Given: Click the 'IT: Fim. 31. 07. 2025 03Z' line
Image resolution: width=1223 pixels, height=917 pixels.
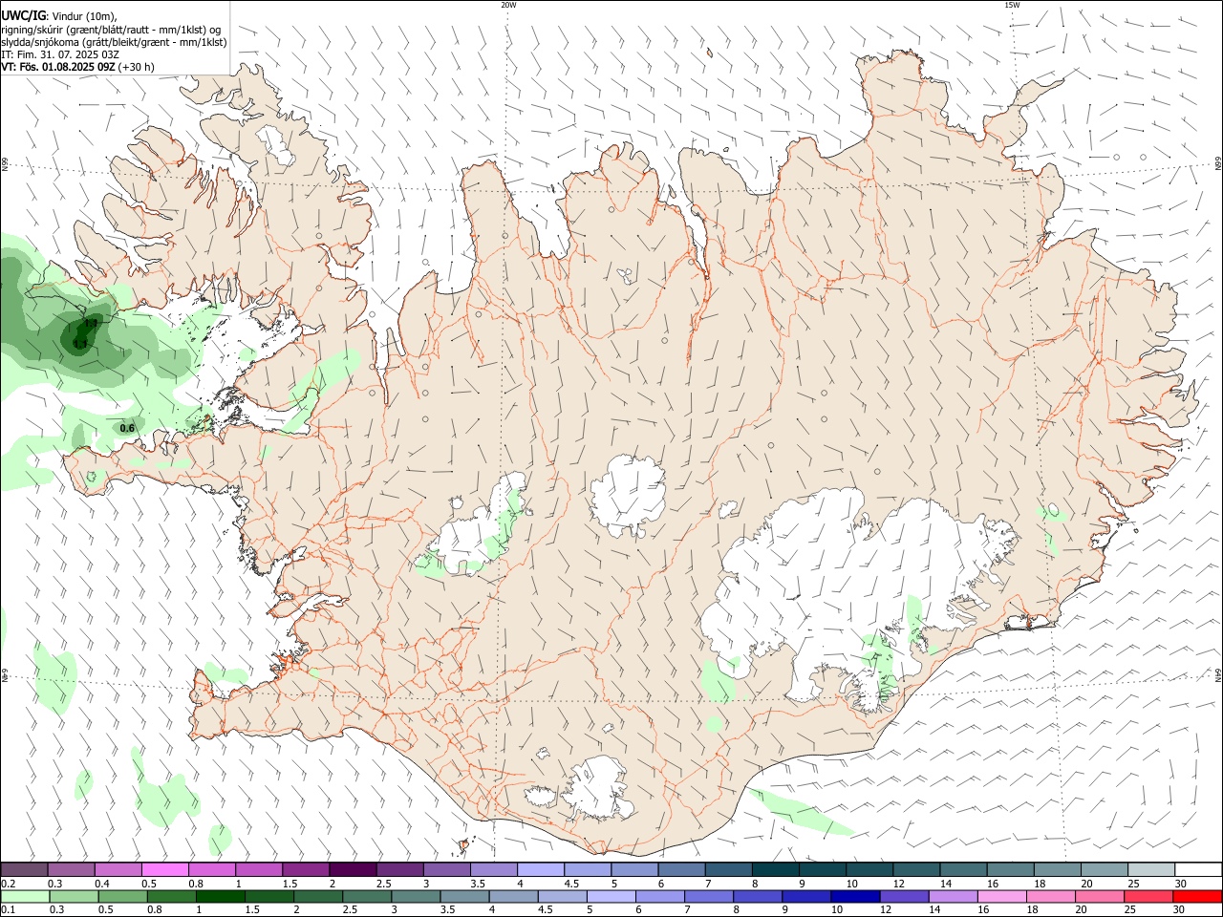Looking at the screenshot, I should pyautogui.click(x=60, y=54).
